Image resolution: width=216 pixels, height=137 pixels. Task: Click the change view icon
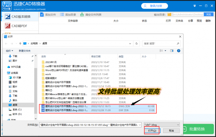[161, 51]
